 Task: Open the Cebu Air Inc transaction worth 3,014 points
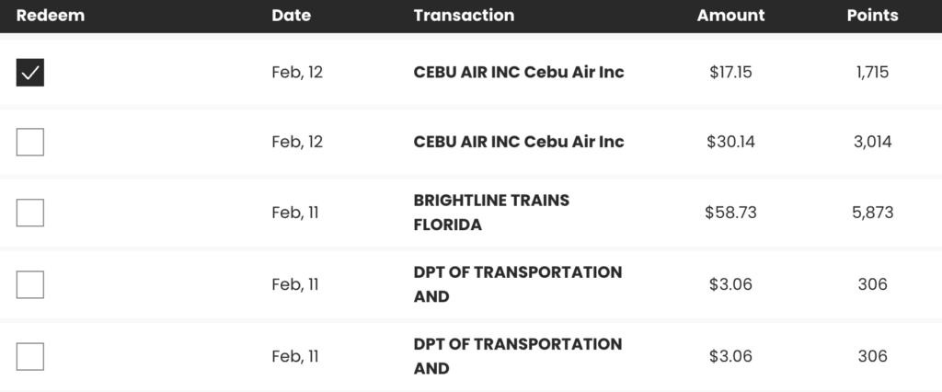(519, 142)
